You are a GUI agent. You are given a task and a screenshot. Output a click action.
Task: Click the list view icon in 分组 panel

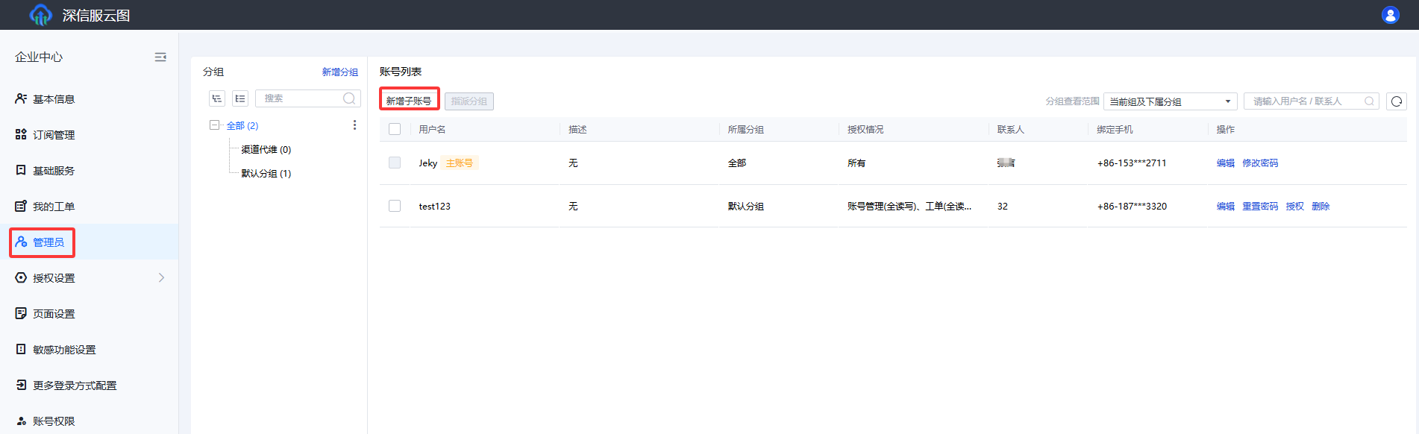click(x=240, y=98)
